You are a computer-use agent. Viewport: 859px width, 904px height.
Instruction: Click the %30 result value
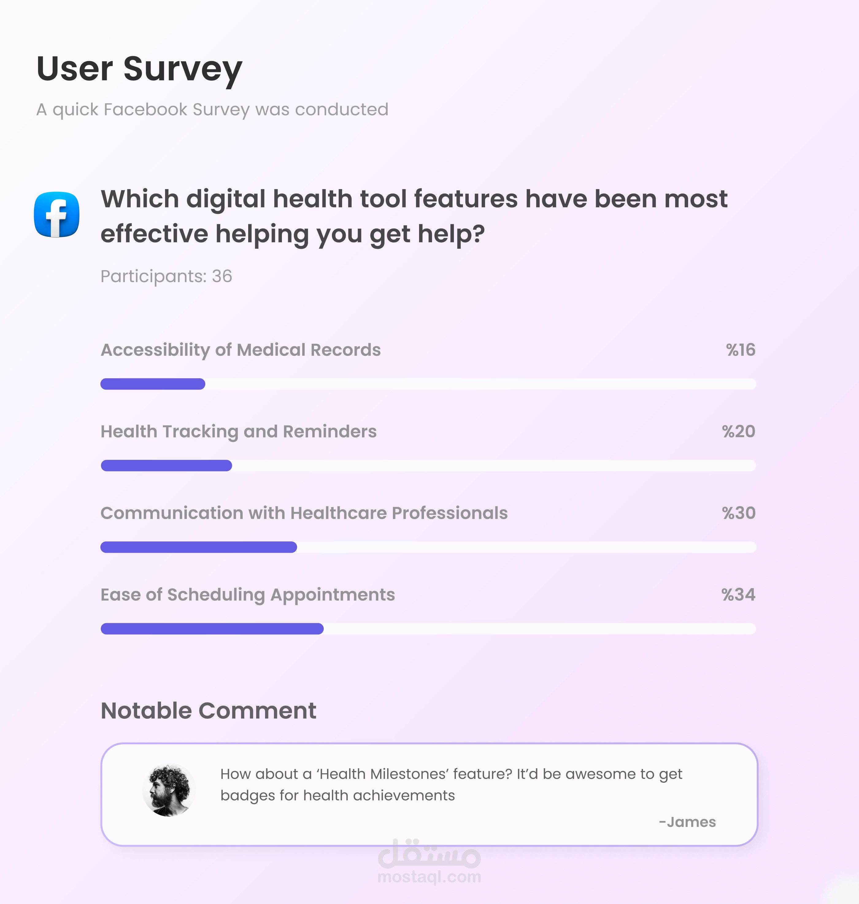738,513
